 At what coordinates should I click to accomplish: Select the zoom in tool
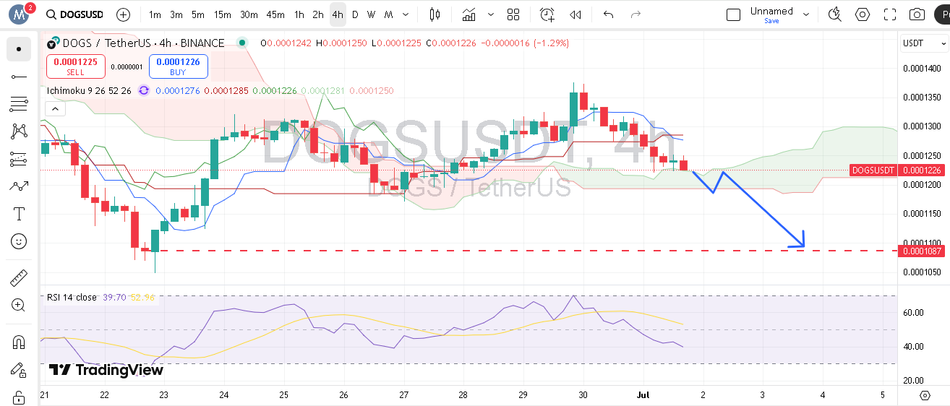click(x=19, y=305)
